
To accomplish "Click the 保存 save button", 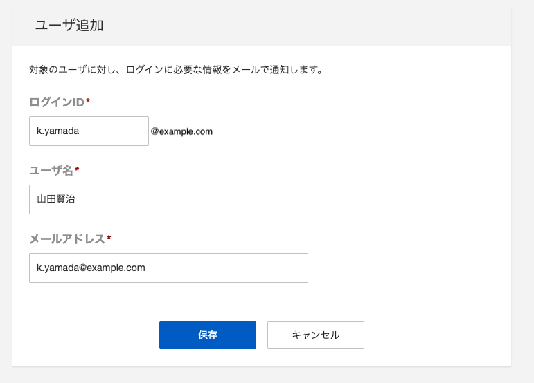I will 207,335.
